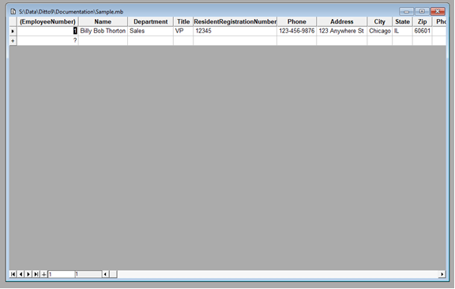The image size is (455, 289).
Task: Go to first record navigation button
Action: click(x=13, y=274)
